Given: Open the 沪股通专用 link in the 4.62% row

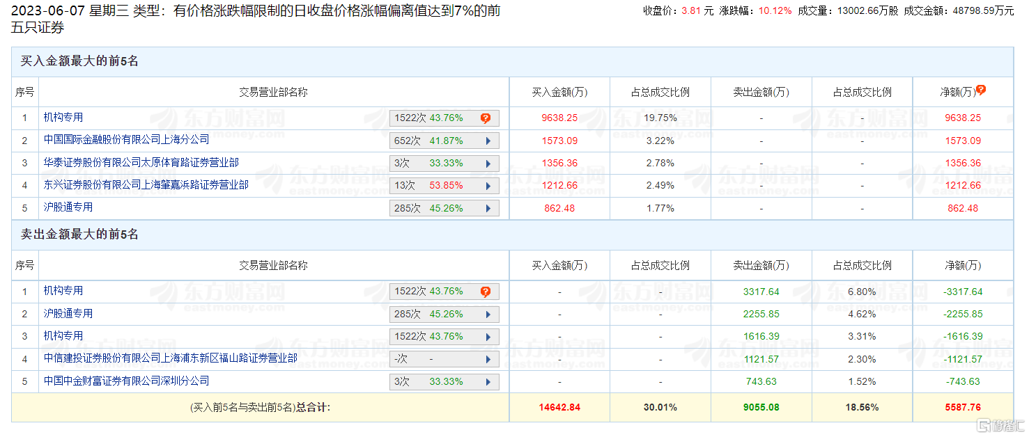Looking at the screenshot, I should click(68, 314).
